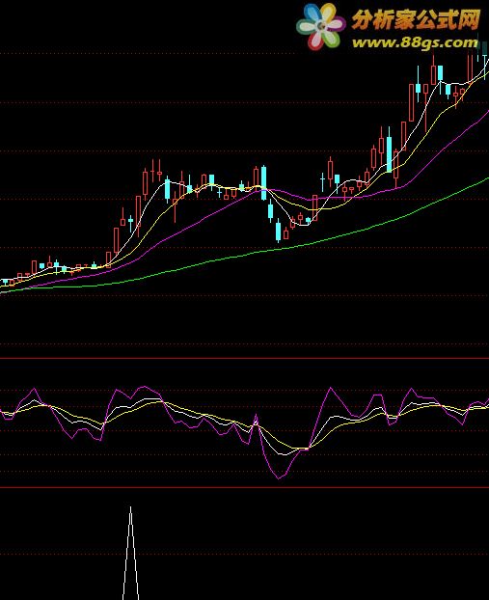Click the lower red horizontal panel divider line

pyautogui.click(x=245, y=487)
